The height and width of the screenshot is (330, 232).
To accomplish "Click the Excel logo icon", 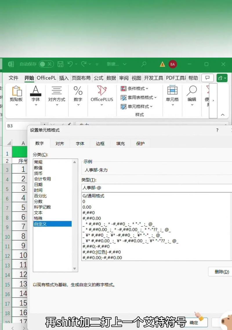I will 11,64.
